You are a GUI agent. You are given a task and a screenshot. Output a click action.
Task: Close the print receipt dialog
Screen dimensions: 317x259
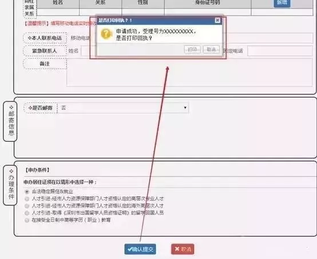coord(217,20)
